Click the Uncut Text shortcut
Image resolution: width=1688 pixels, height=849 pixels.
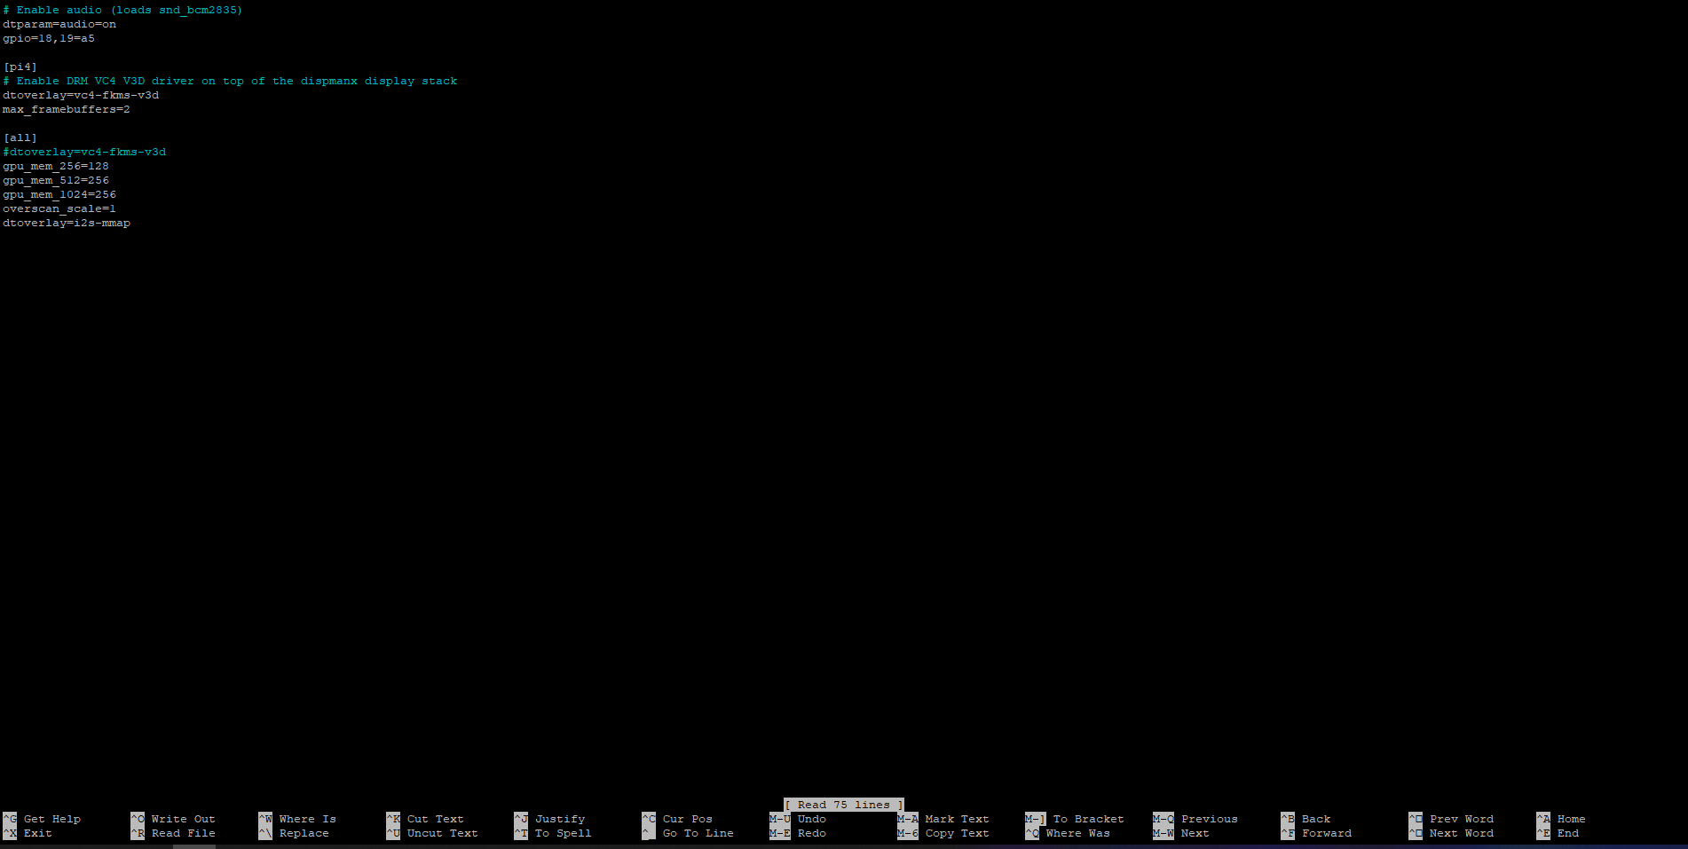(442, 833)
